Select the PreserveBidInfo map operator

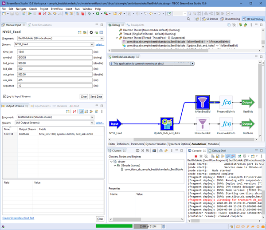tap(226, 103)
